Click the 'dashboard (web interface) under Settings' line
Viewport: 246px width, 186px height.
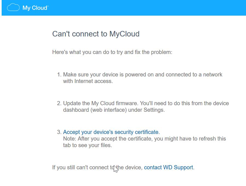[114, 110]
